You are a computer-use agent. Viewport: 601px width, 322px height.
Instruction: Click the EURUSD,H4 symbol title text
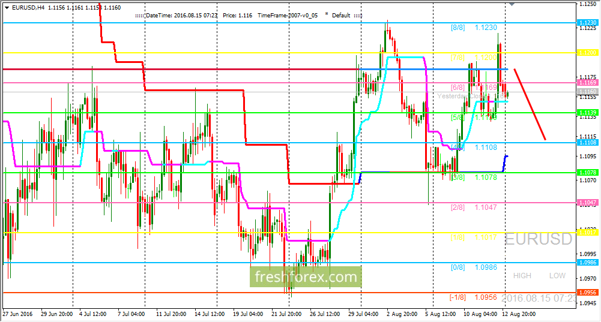click(28, 8)
